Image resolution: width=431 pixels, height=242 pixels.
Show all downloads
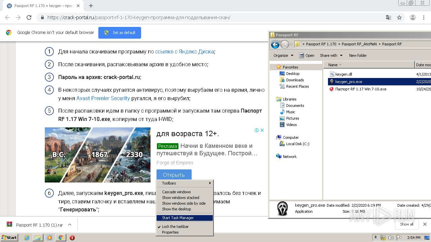(407, 224)
